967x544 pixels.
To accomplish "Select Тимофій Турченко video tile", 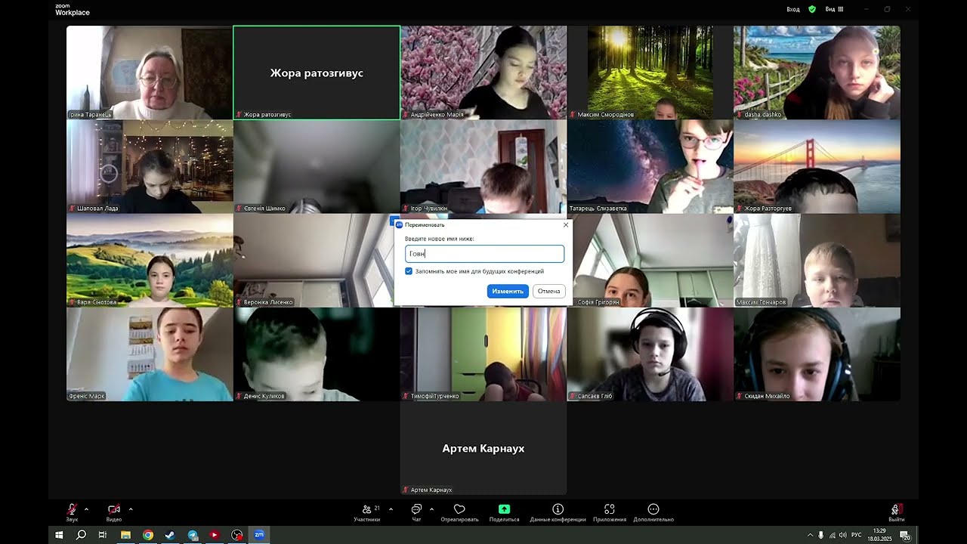I will [x=483, y=354].
